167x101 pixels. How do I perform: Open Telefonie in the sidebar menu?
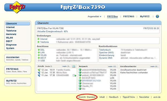click(11, 31)
